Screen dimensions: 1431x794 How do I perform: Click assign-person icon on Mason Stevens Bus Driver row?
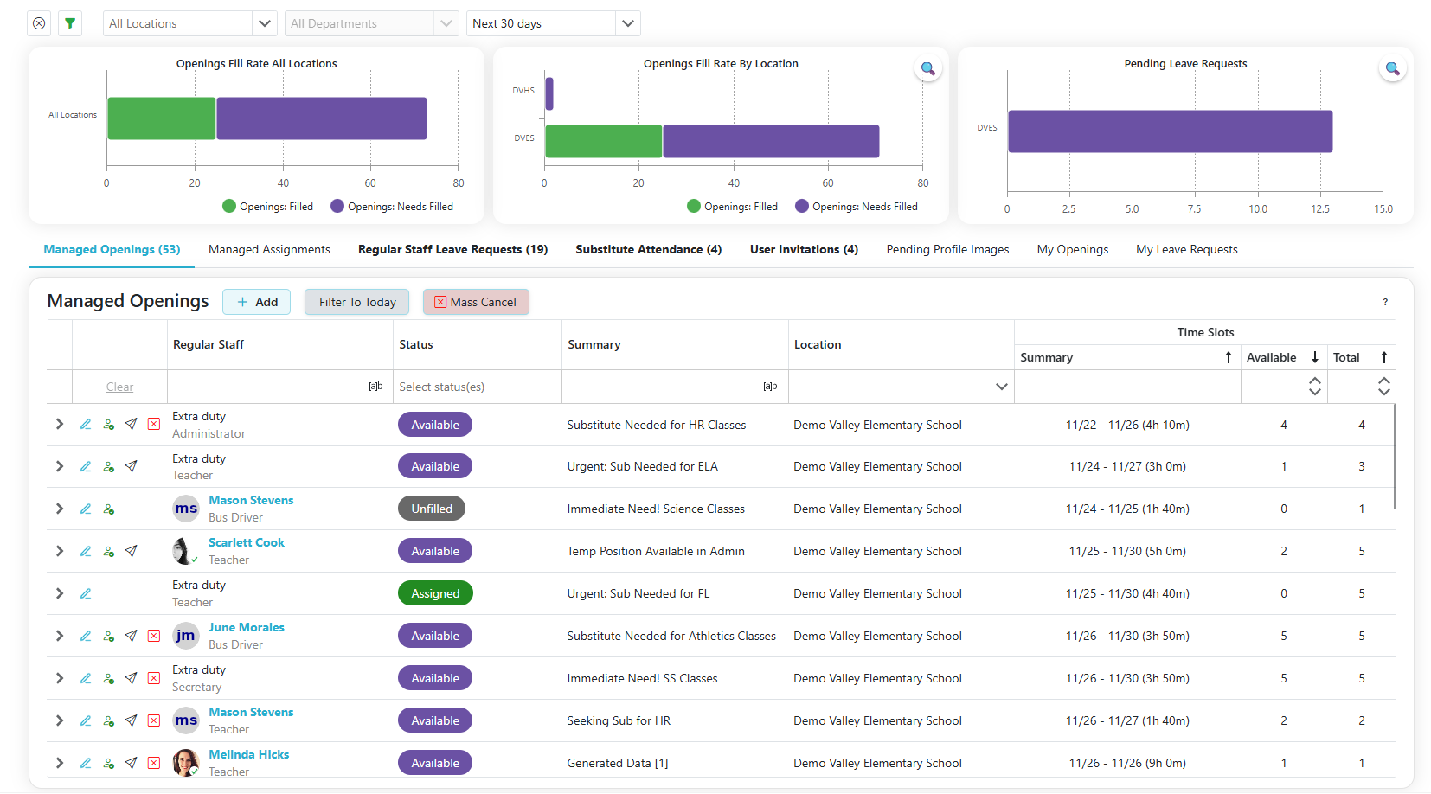[x=109, y=509]
